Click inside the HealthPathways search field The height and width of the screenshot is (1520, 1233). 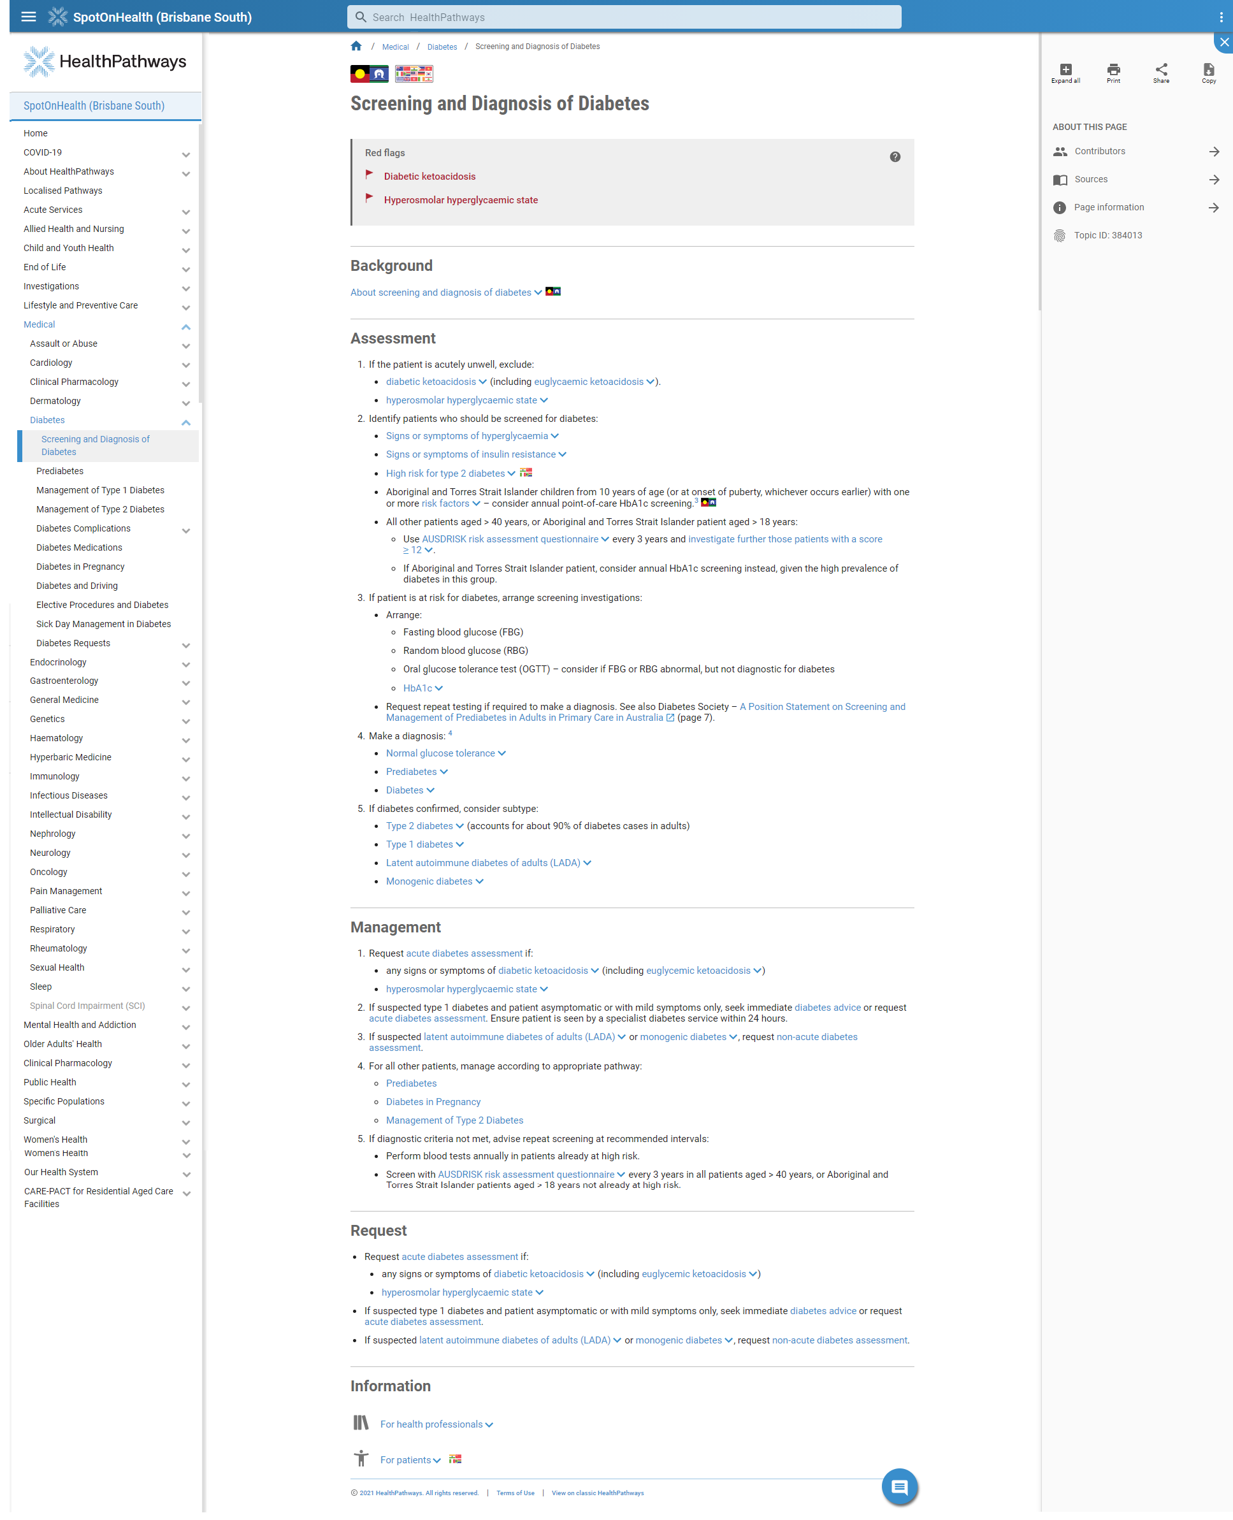tap(624, 17)
